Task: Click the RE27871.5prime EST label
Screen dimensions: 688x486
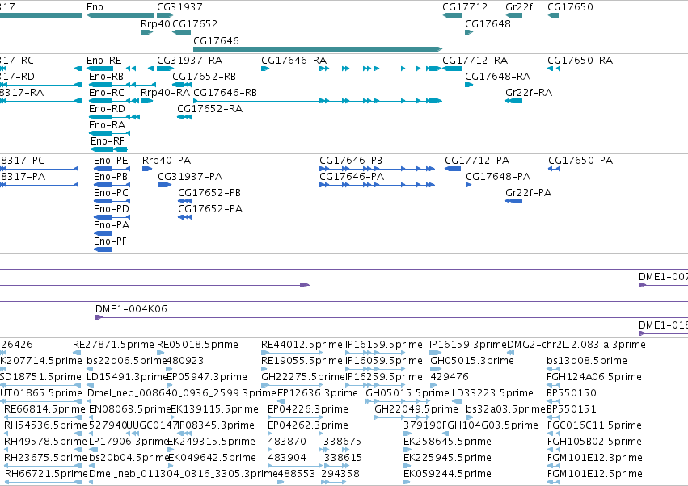Action: tap(113, 345)
